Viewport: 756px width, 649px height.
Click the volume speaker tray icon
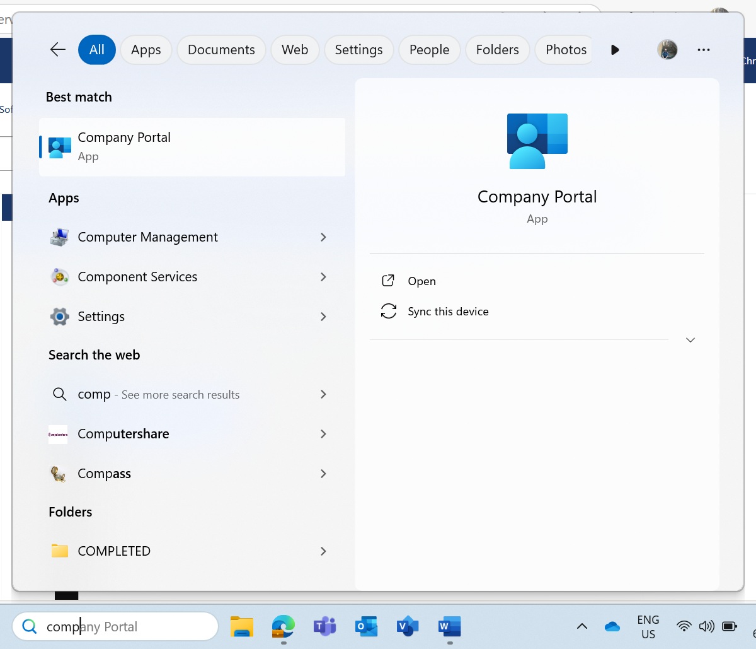706,626
